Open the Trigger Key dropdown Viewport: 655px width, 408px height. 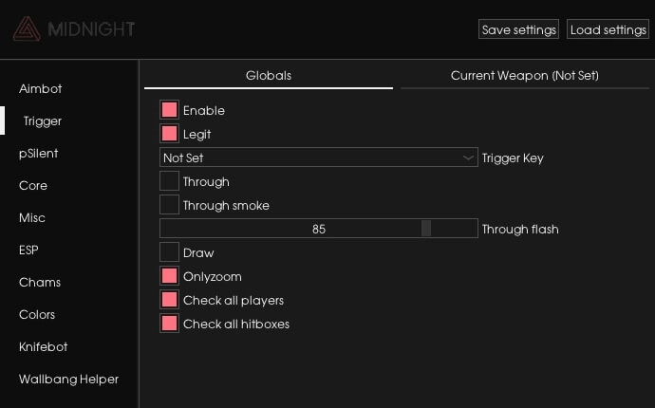click(x=319, y=158)
